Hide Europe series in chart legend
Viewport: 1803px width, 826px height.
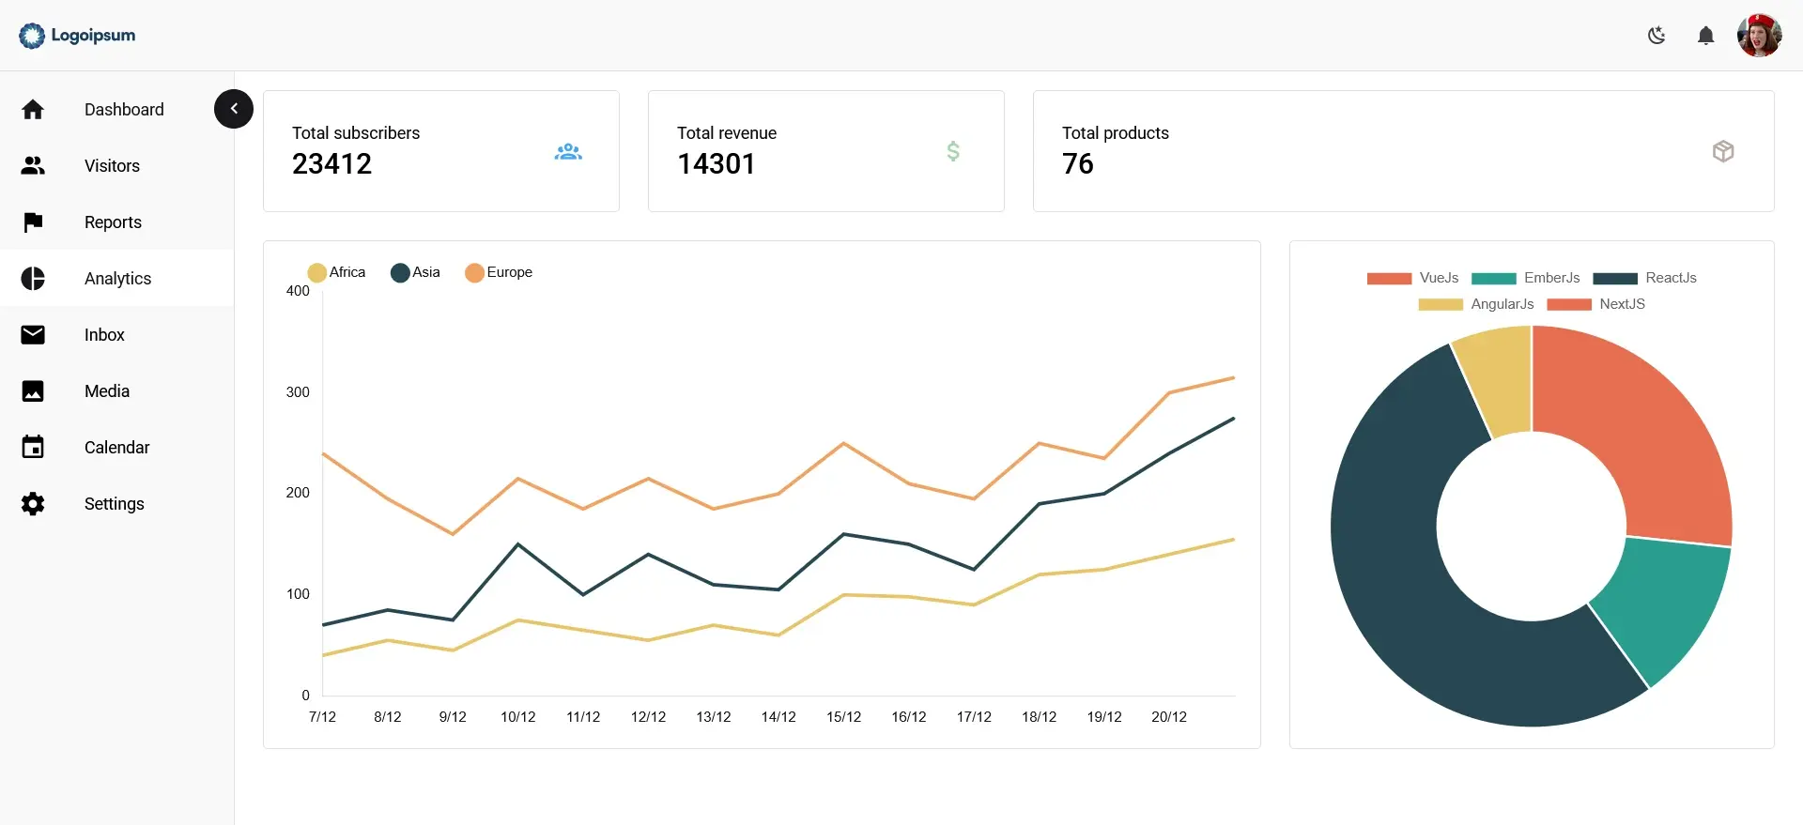click(499, 272)
